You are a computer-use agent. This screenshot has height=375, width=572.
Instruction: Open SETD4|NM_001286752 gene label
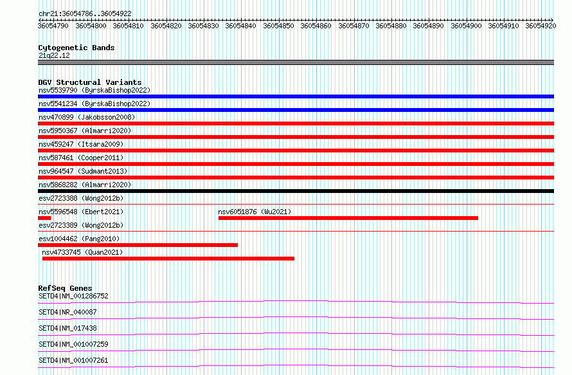click(73, 296)
